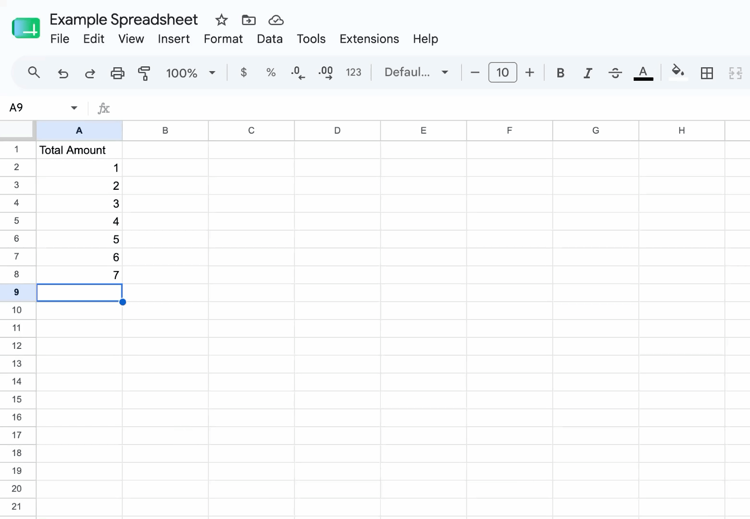
Task: Click the fx formula icon
Action: pos(103,108)
